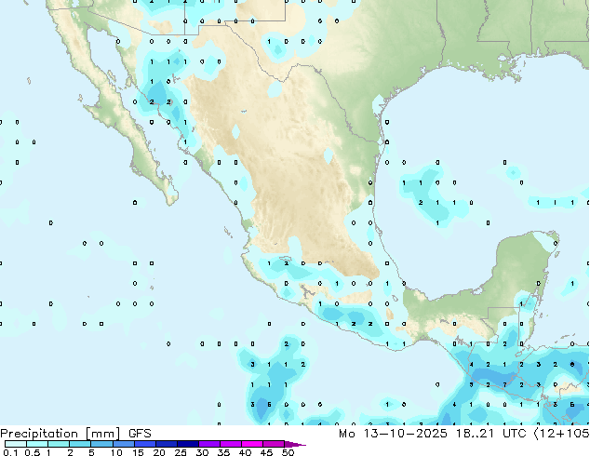The image size is (590, 456).
Task: Click the '35' legend scale label
Action: (x=223, y=452)
